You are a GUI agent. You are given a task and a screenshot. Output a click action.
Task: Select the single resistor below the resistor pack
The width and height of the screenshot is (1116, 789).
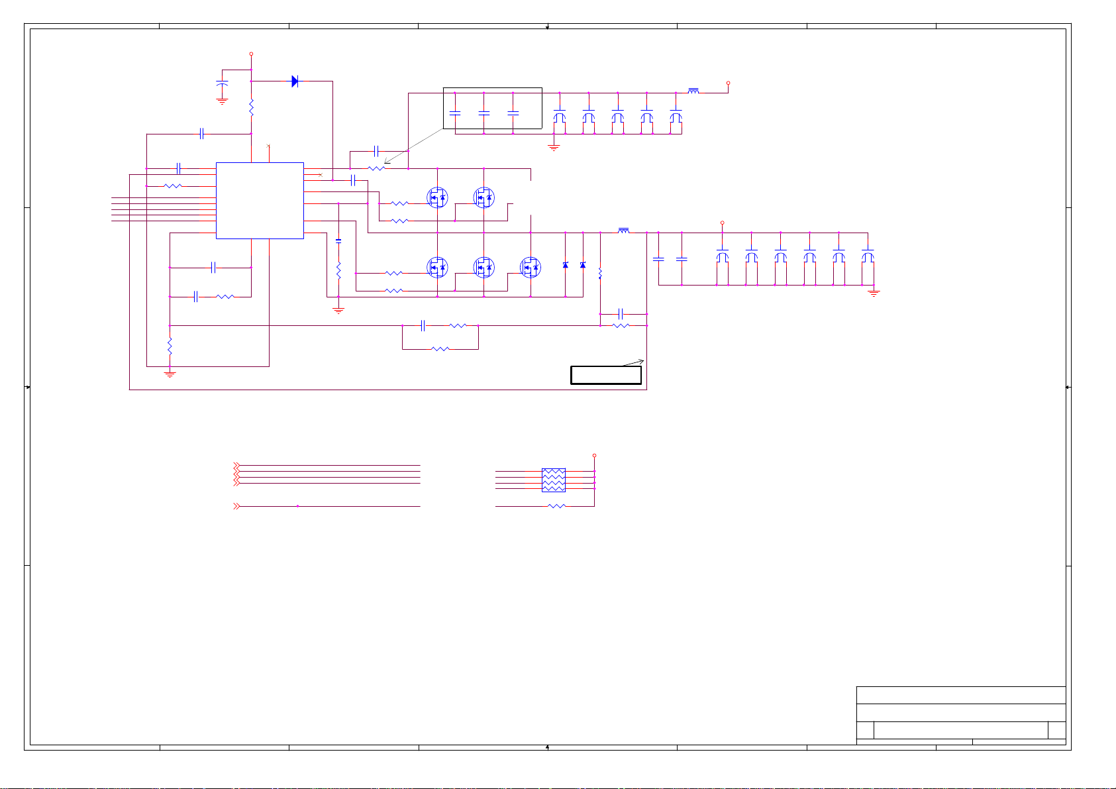click(557, 506)
